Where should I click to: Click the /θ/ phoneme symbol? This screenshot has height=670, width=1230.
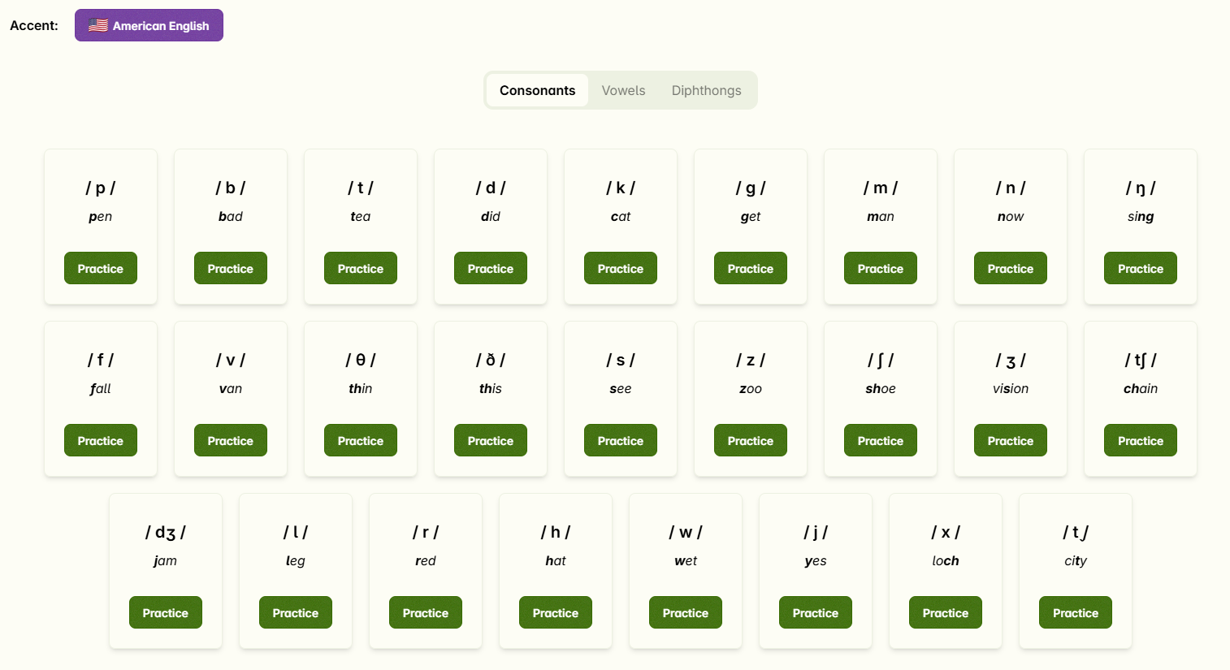pos(361,360)
